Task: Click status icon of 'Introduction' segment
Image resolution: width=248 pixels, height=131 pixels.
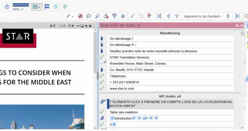Action: pyautogui.click(x=102, y=118)
